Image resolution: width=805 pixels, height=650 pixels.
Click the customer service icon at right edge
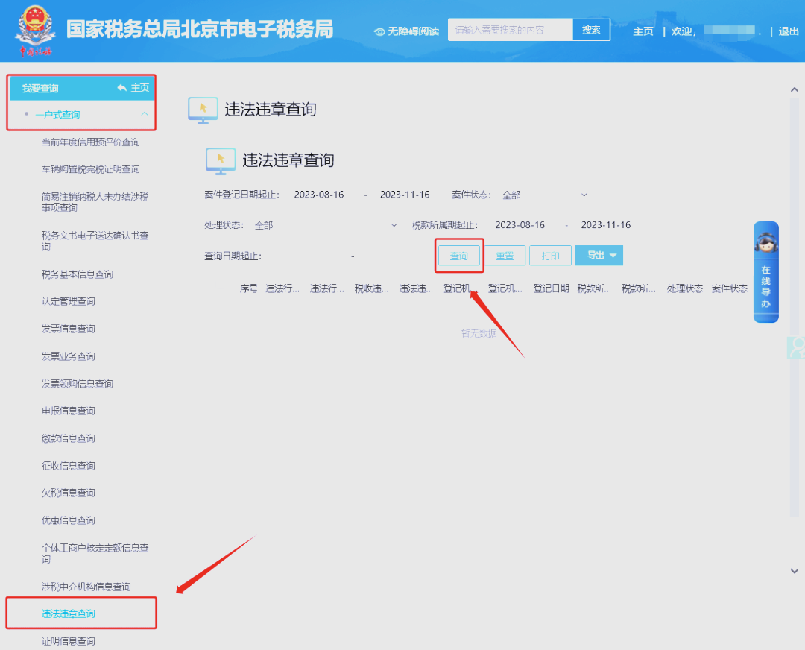[x=796, y=347]
